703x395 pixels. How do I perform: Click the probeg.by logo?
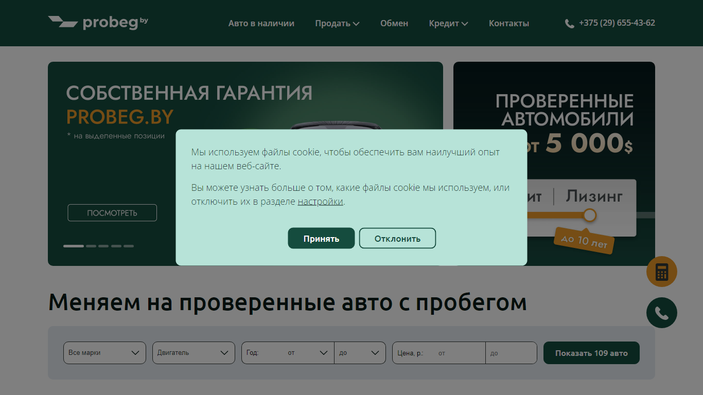[98, 23]
